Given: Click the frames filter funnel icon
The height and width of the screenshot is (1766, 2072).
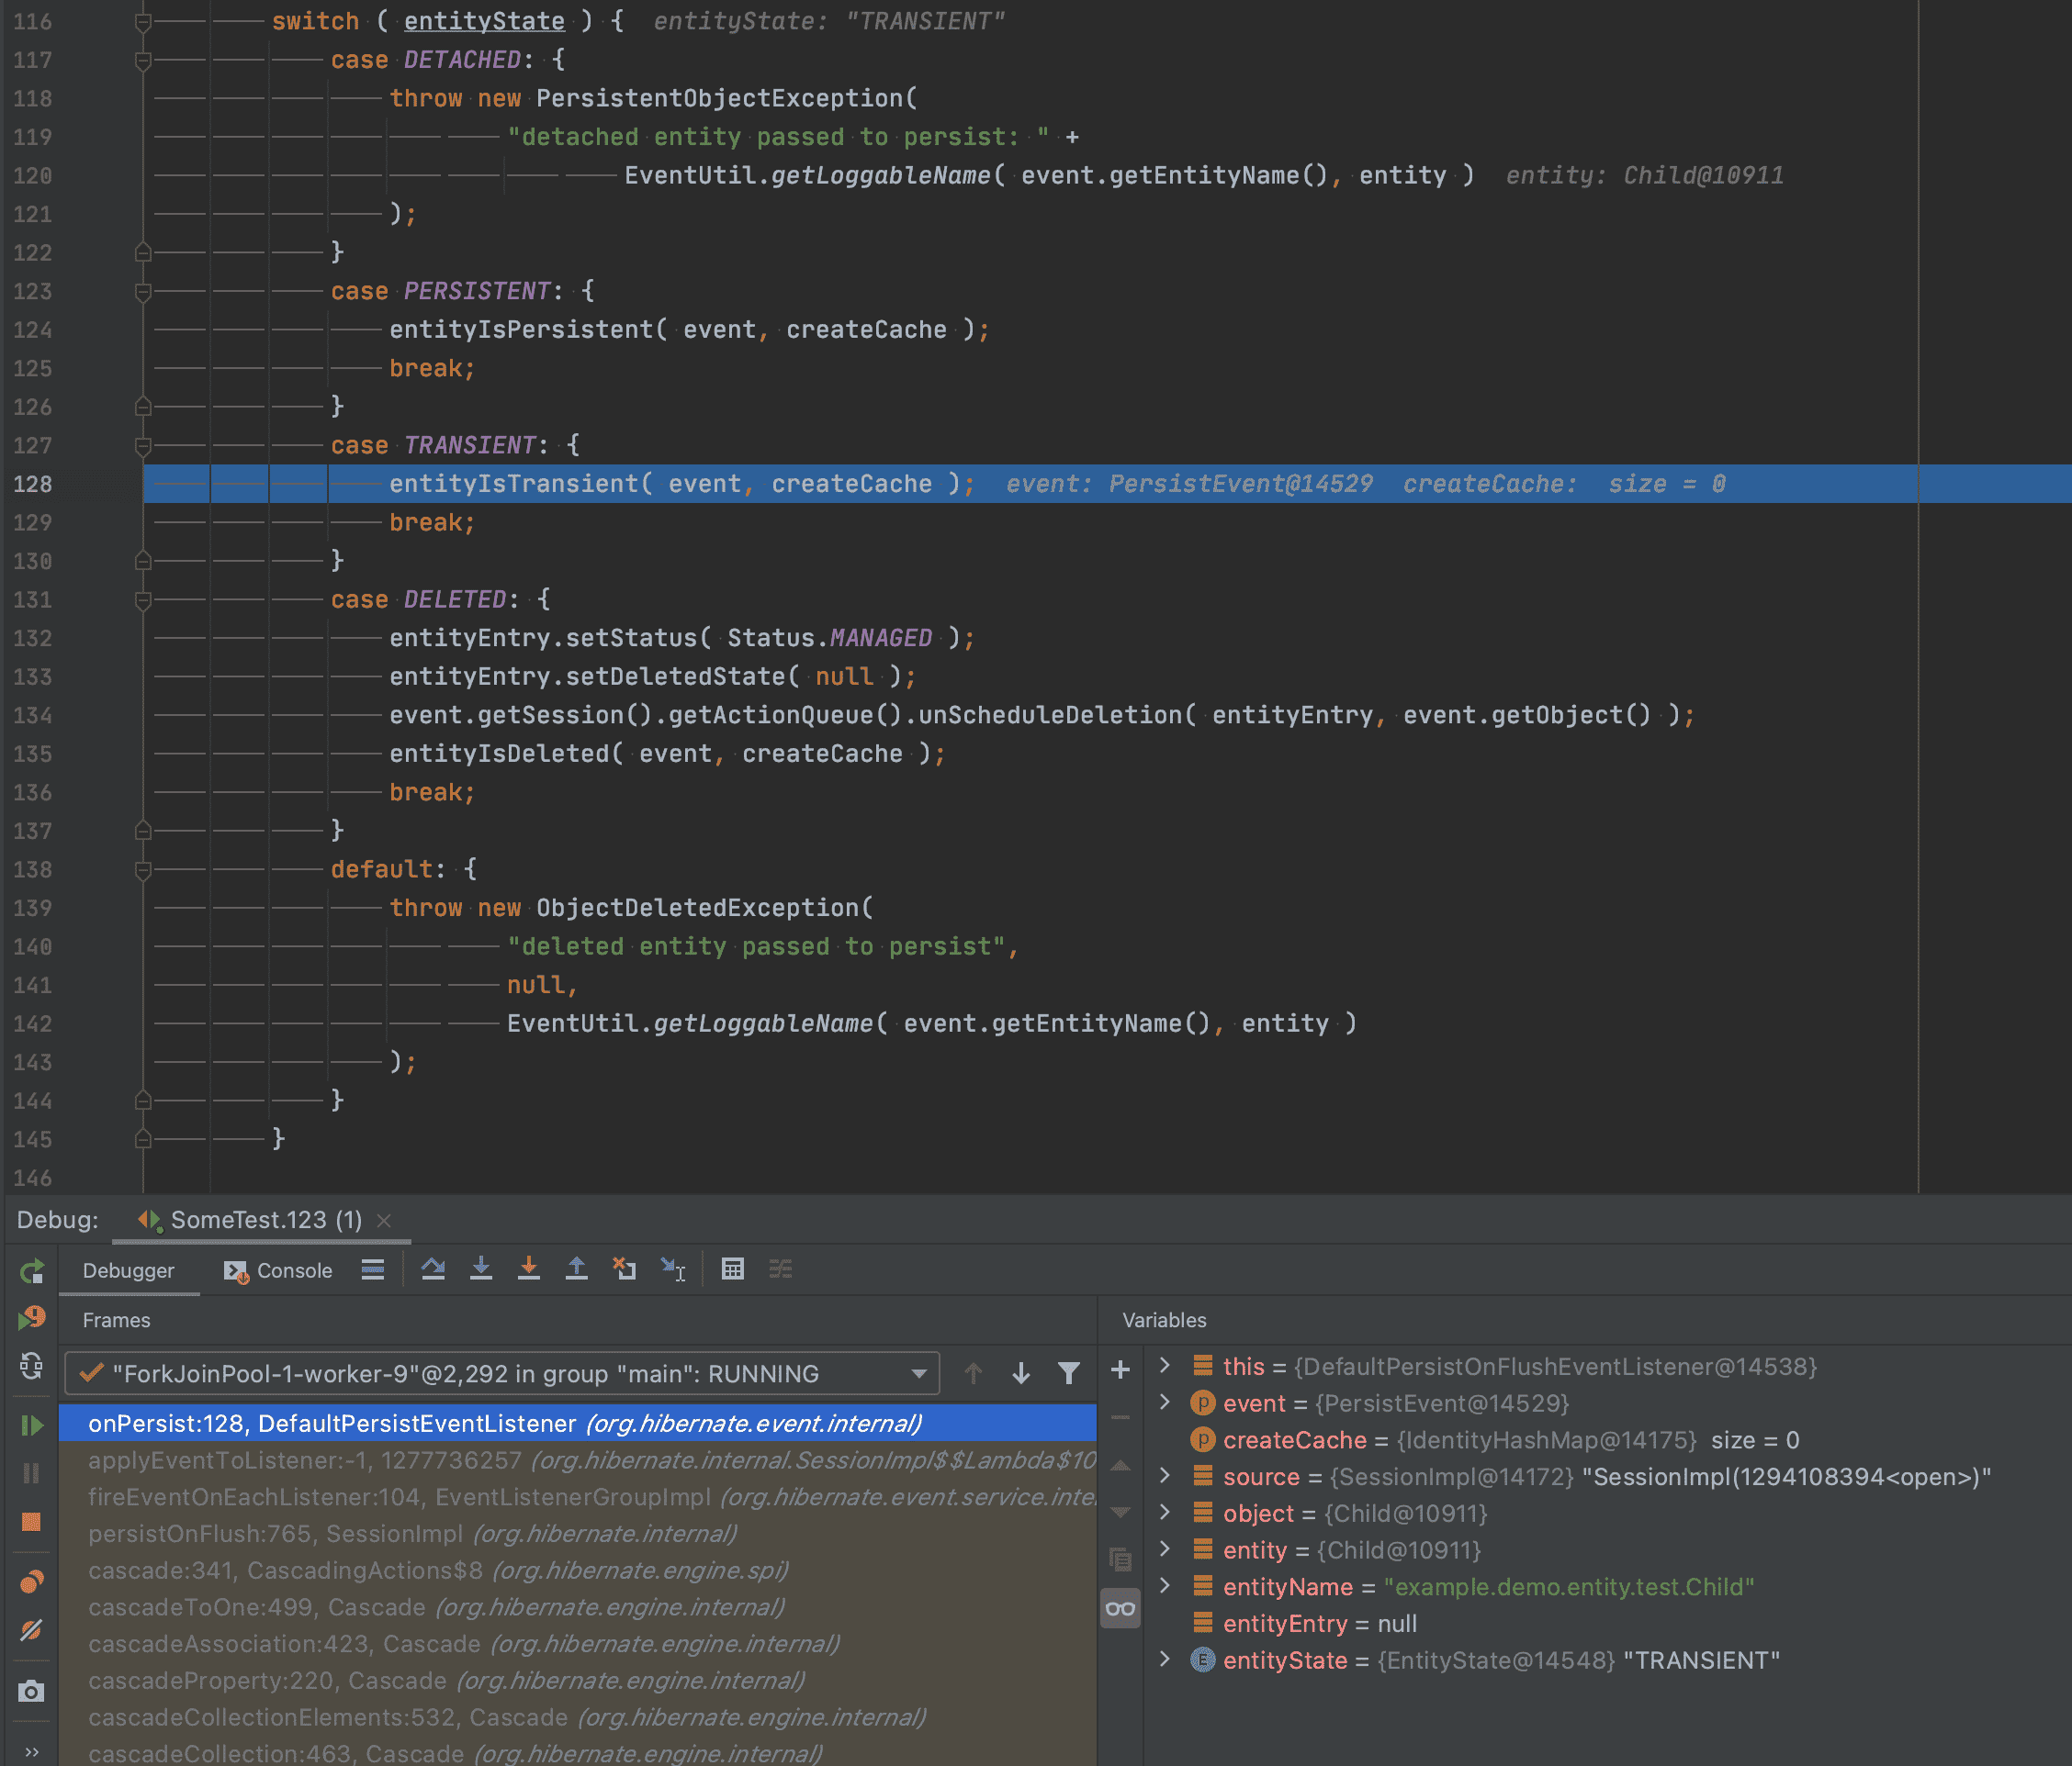Looking at the screenshot, I should coord(1069,1374).
